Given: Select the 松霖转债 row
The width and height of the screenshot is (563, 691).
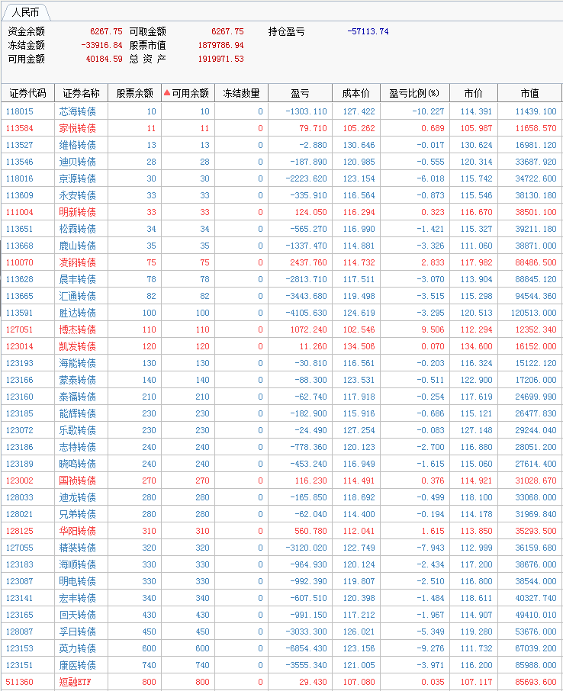Looking at the screenshot, I should [x=281, y=229].
